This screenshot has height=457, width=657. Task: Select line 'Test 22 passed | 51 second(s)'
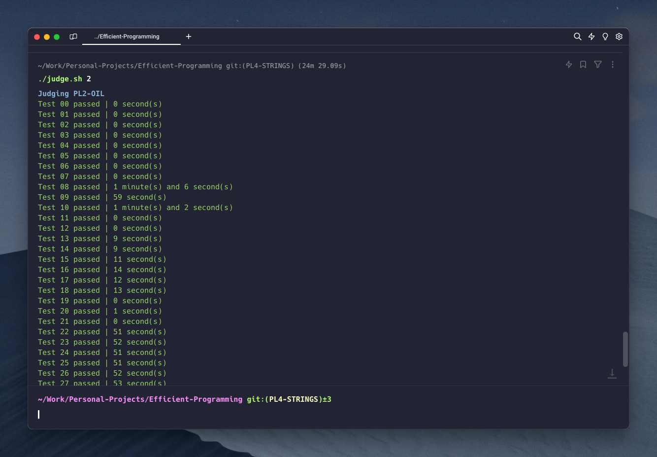point(102,332)
